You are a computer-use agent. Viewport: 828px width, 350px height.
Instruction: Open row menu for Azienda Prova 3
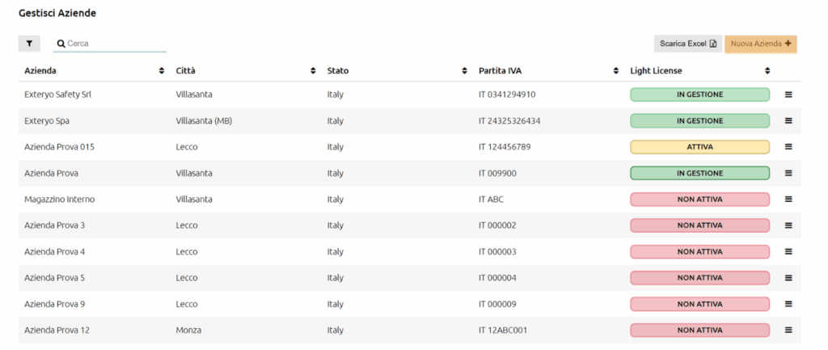click(x=788, y=226)
